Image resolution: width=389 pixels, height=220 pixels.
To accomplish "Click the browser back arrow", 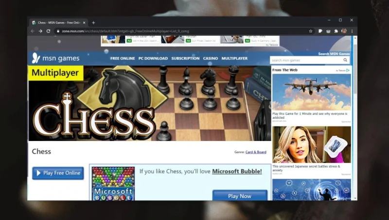I will [x=33, y=31].
